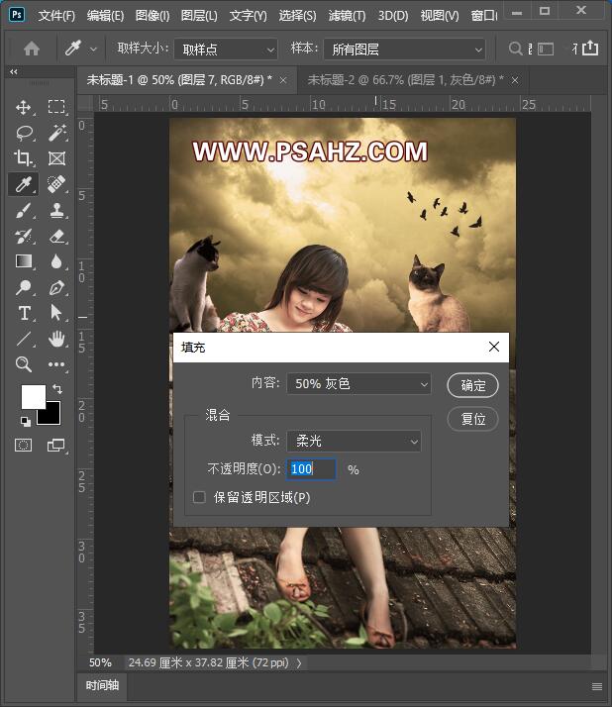Open the Edit menu
The image size is (612, 707).
coord(105,16)
